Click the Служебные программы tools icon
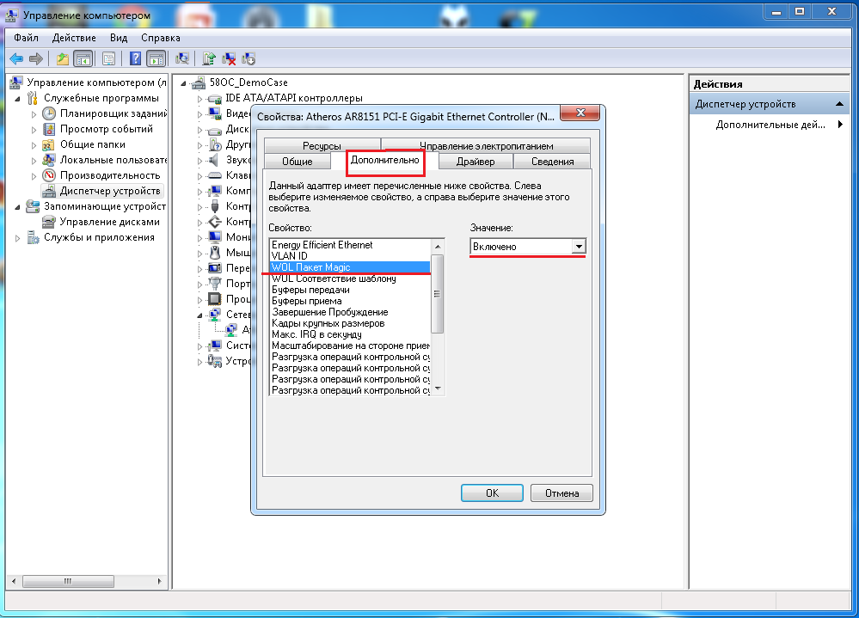This screenshot has height=618, width=859. click(x=34, y=98)
